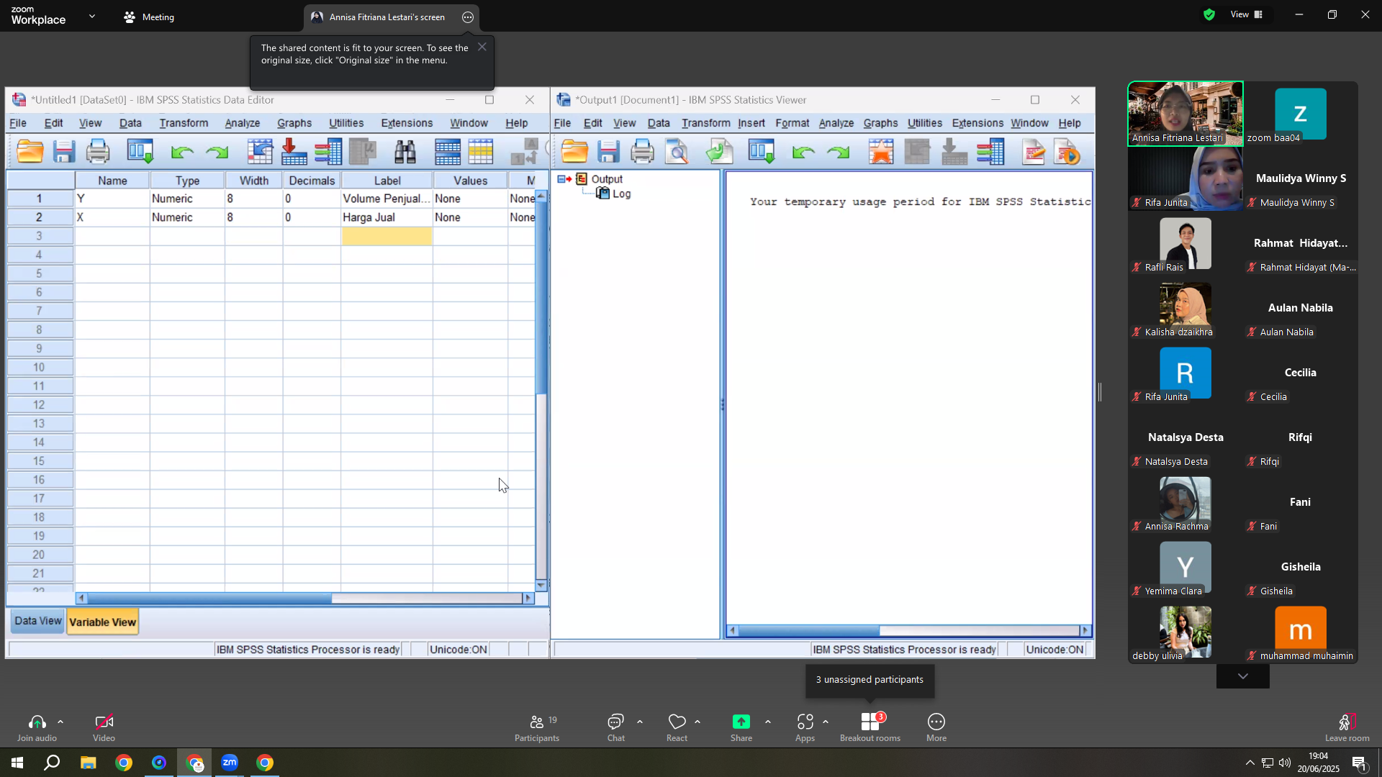Dismiss the shared content size tooltip
Viewport: 1382px width, 777px height.
pyautogui.click(x=482, y=47)
